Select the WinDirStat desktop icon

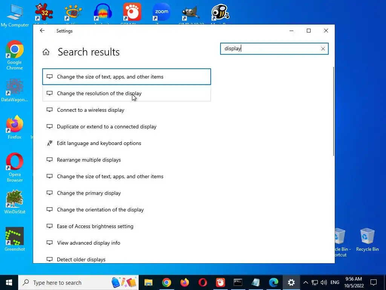click(x=15, y=202)
